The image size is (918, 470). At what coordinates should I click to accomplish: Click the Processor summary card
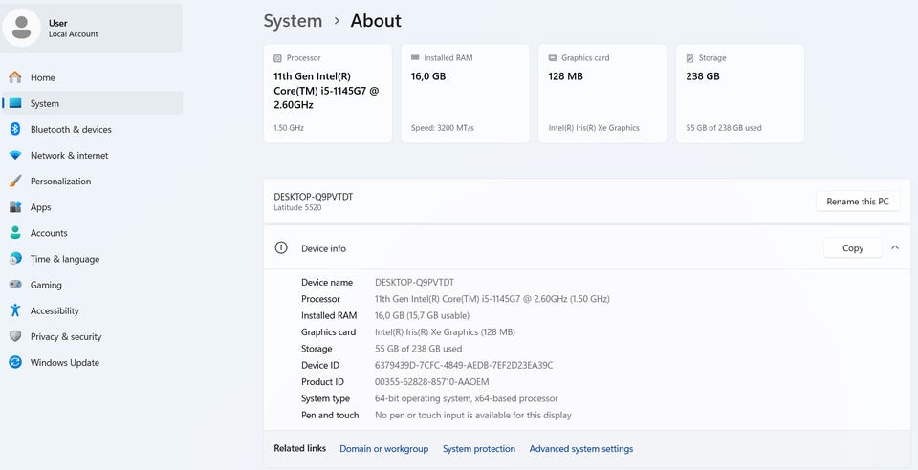328,94
